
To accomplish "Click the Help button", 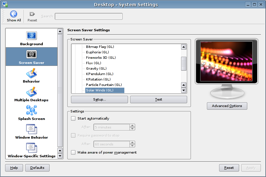I will 14,168.
